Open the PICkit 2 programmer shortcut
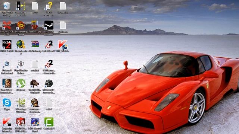Viewport: 239px width, 134px height. (x=7, y=44)
